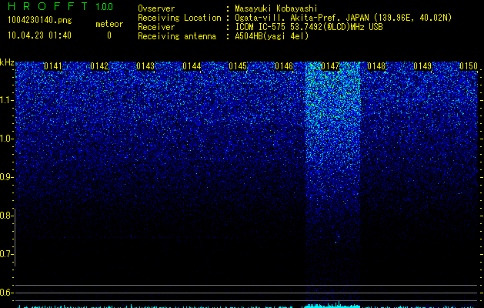Click the timestamp 10.04.23 01:40

coord(39,35)
